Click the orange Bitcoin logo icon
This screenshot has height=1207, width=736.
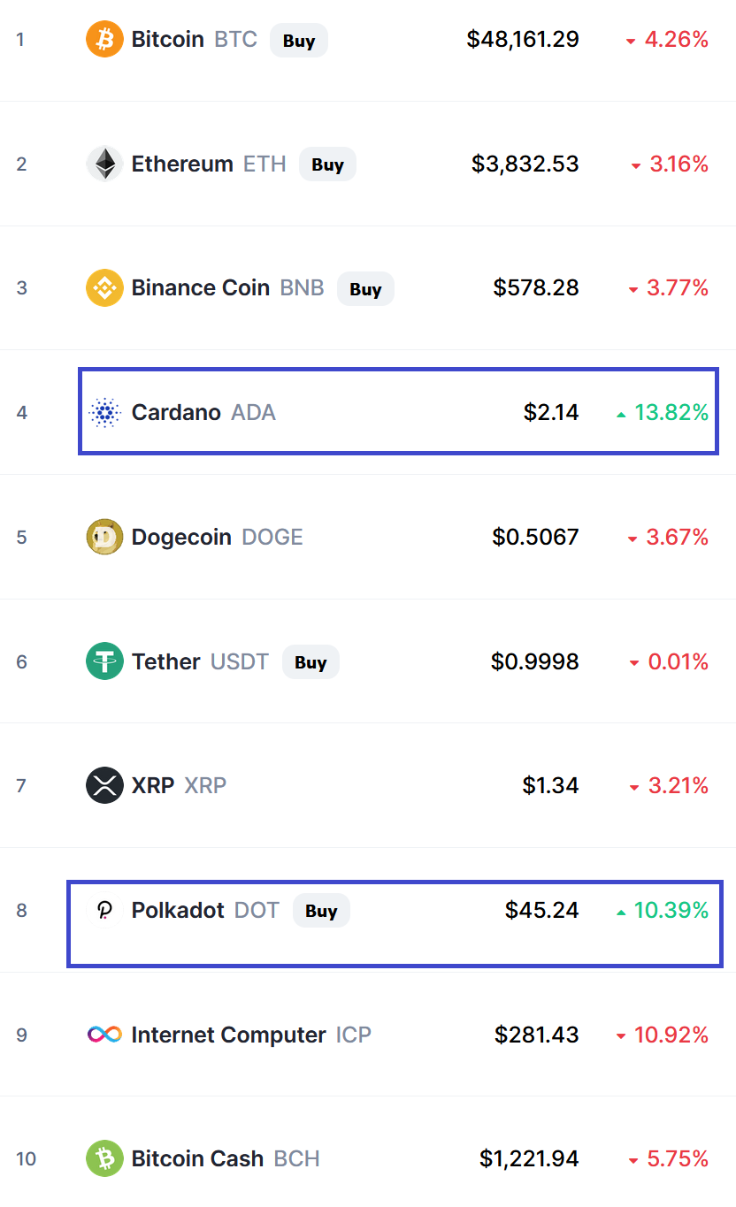[x=104, y=40]
